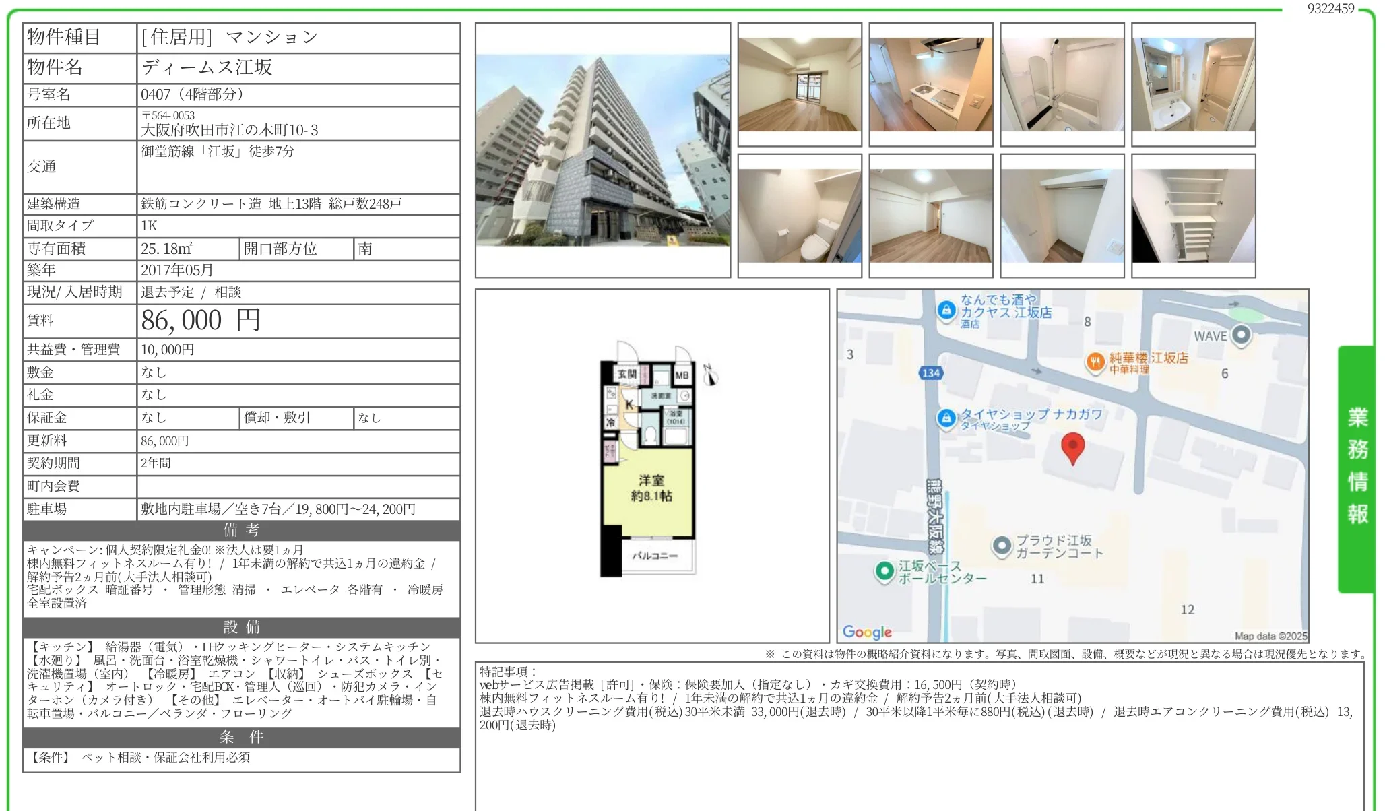
Task: Open the kitchen sink photo
Action: tap(931, 84)
